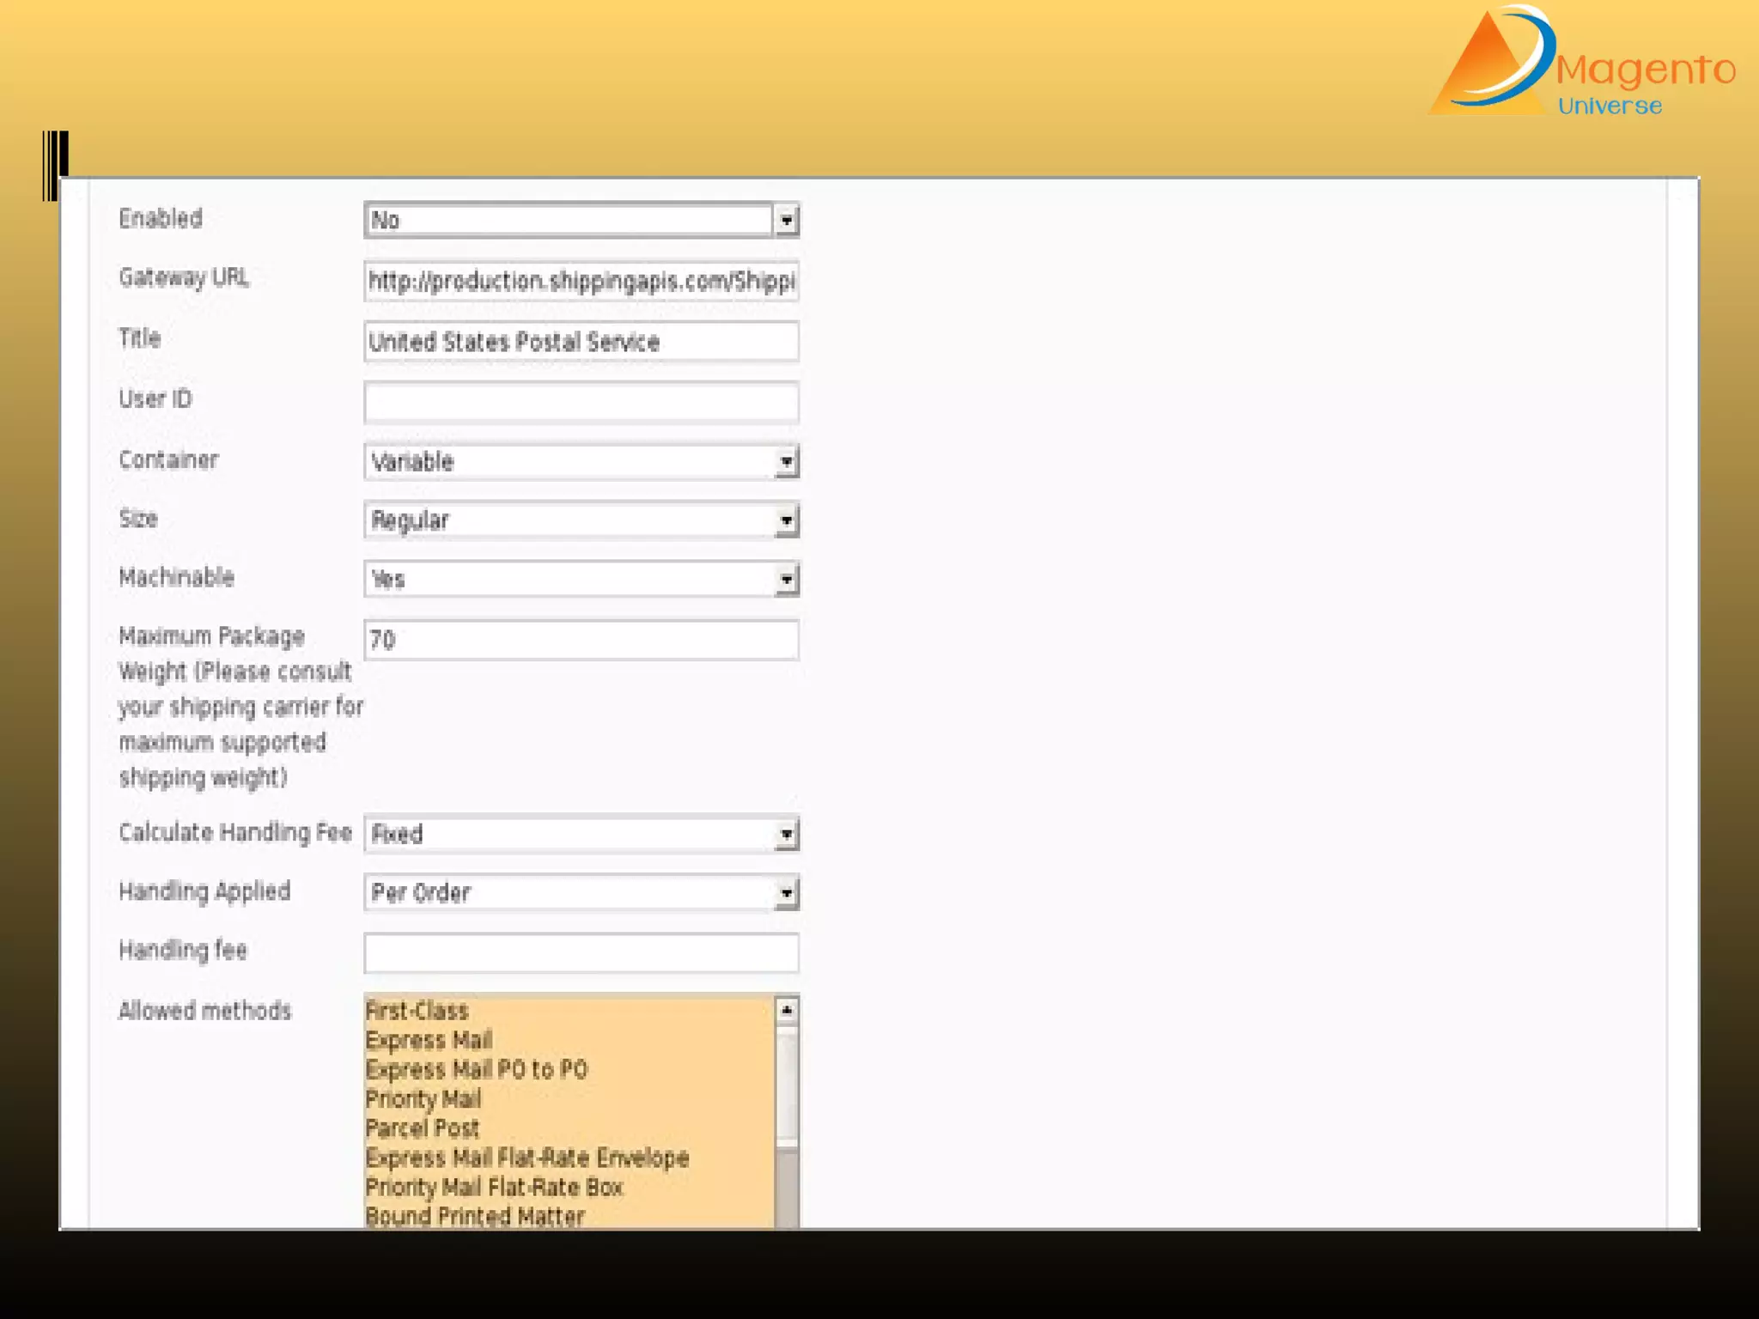Focus the User ID input field
Image resolution: width=1759 pixels, height=1319 pixels.
(581, 402)
